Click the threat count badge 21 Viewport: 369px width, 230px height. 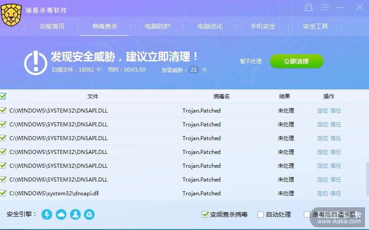pyautogui.click(x=194, y=70)
